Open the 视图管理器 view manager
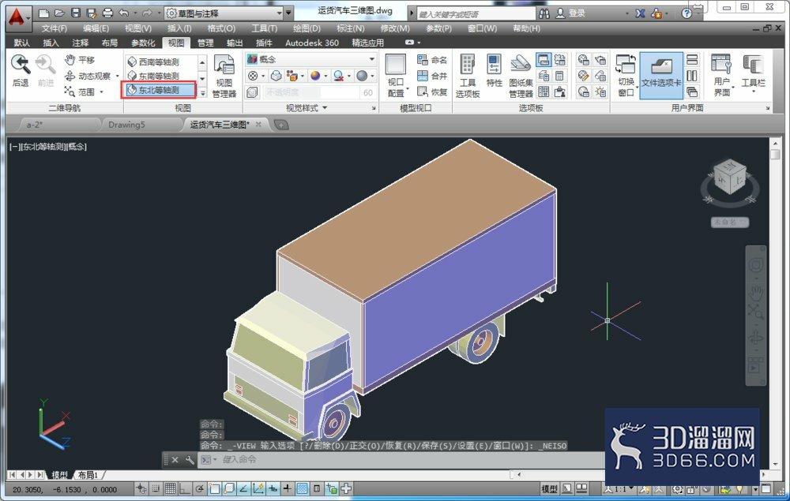This screenshot has height=501, width=790. (224, 76)
